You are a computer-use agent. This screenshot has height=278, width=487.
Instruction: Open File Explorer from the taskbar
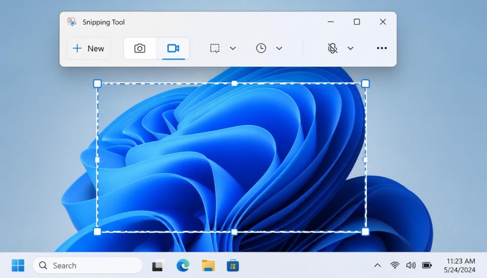pyautogui.click(x=208, y=266)
